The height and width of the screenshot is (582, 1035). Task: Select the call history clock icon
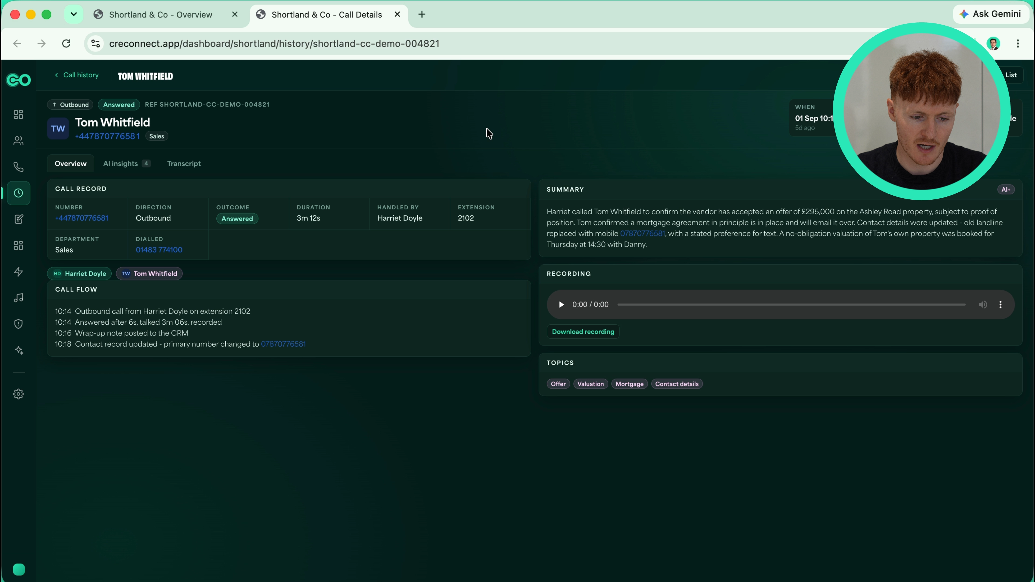click(x=19, y=193)
